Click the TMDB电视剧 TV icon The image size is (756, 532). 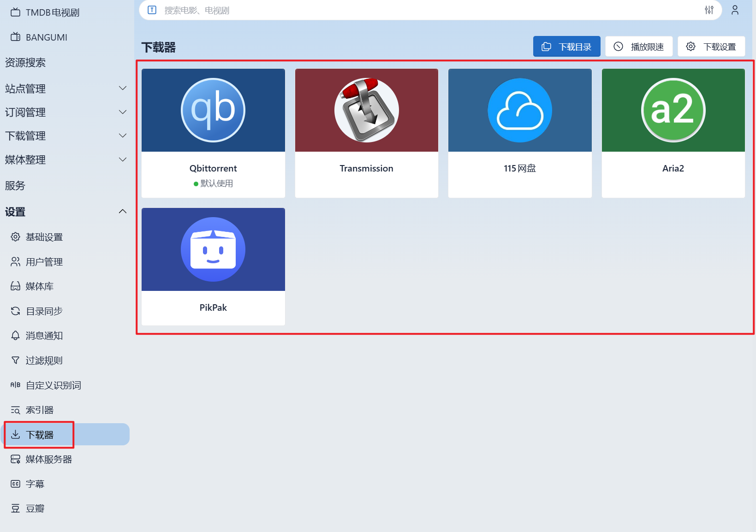pos(15,12)
